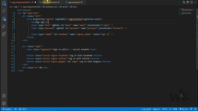This screenshot has width=198, height=111.
Task: Open the editor More Actions ellipsis
Action: [x=195, y=2]
